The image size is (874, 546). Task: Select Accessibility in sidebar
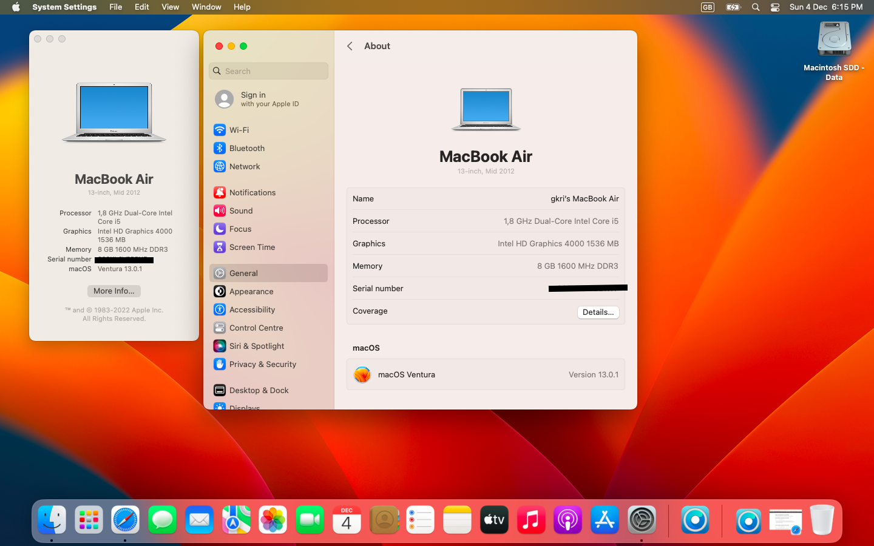tap(252, 309)
